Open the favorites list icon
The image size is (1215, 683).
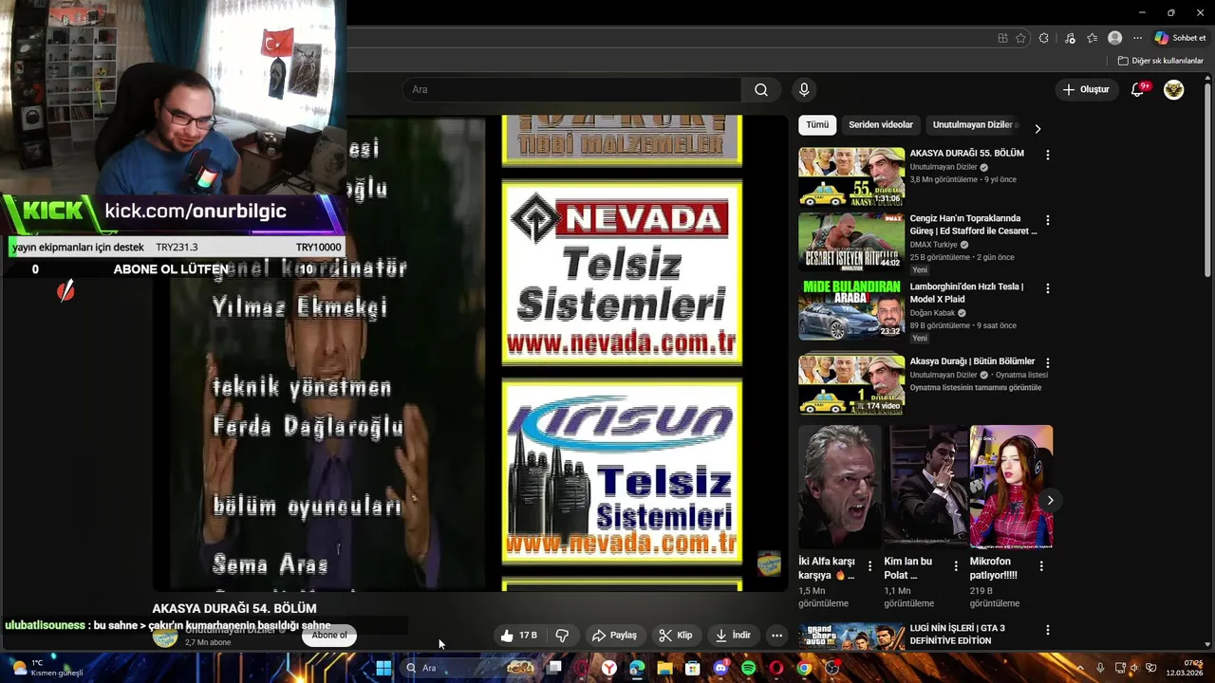click(1092, 38)
